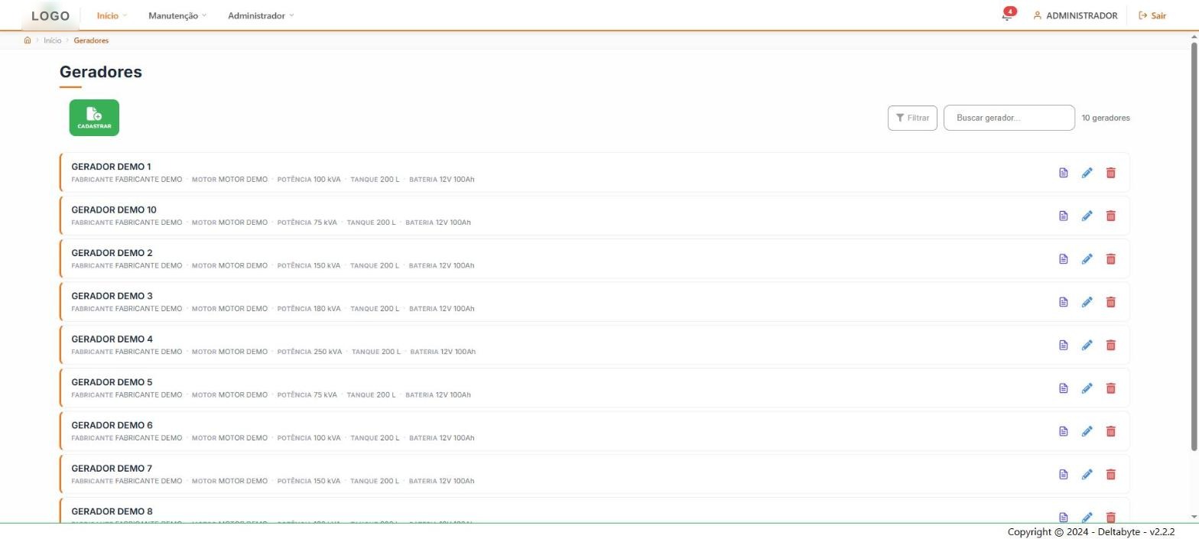1199x539 pixels.
Task: Click the CADASTRAR button
Action: point(94,118)
